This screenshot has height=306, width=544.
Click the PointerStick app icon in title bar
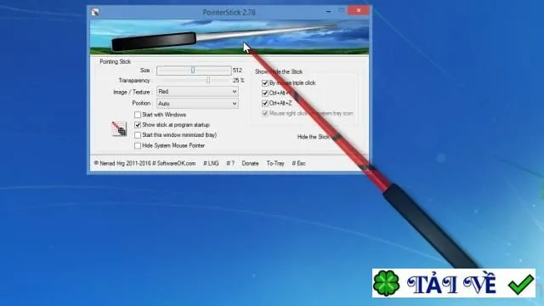(x=95, y=12)
